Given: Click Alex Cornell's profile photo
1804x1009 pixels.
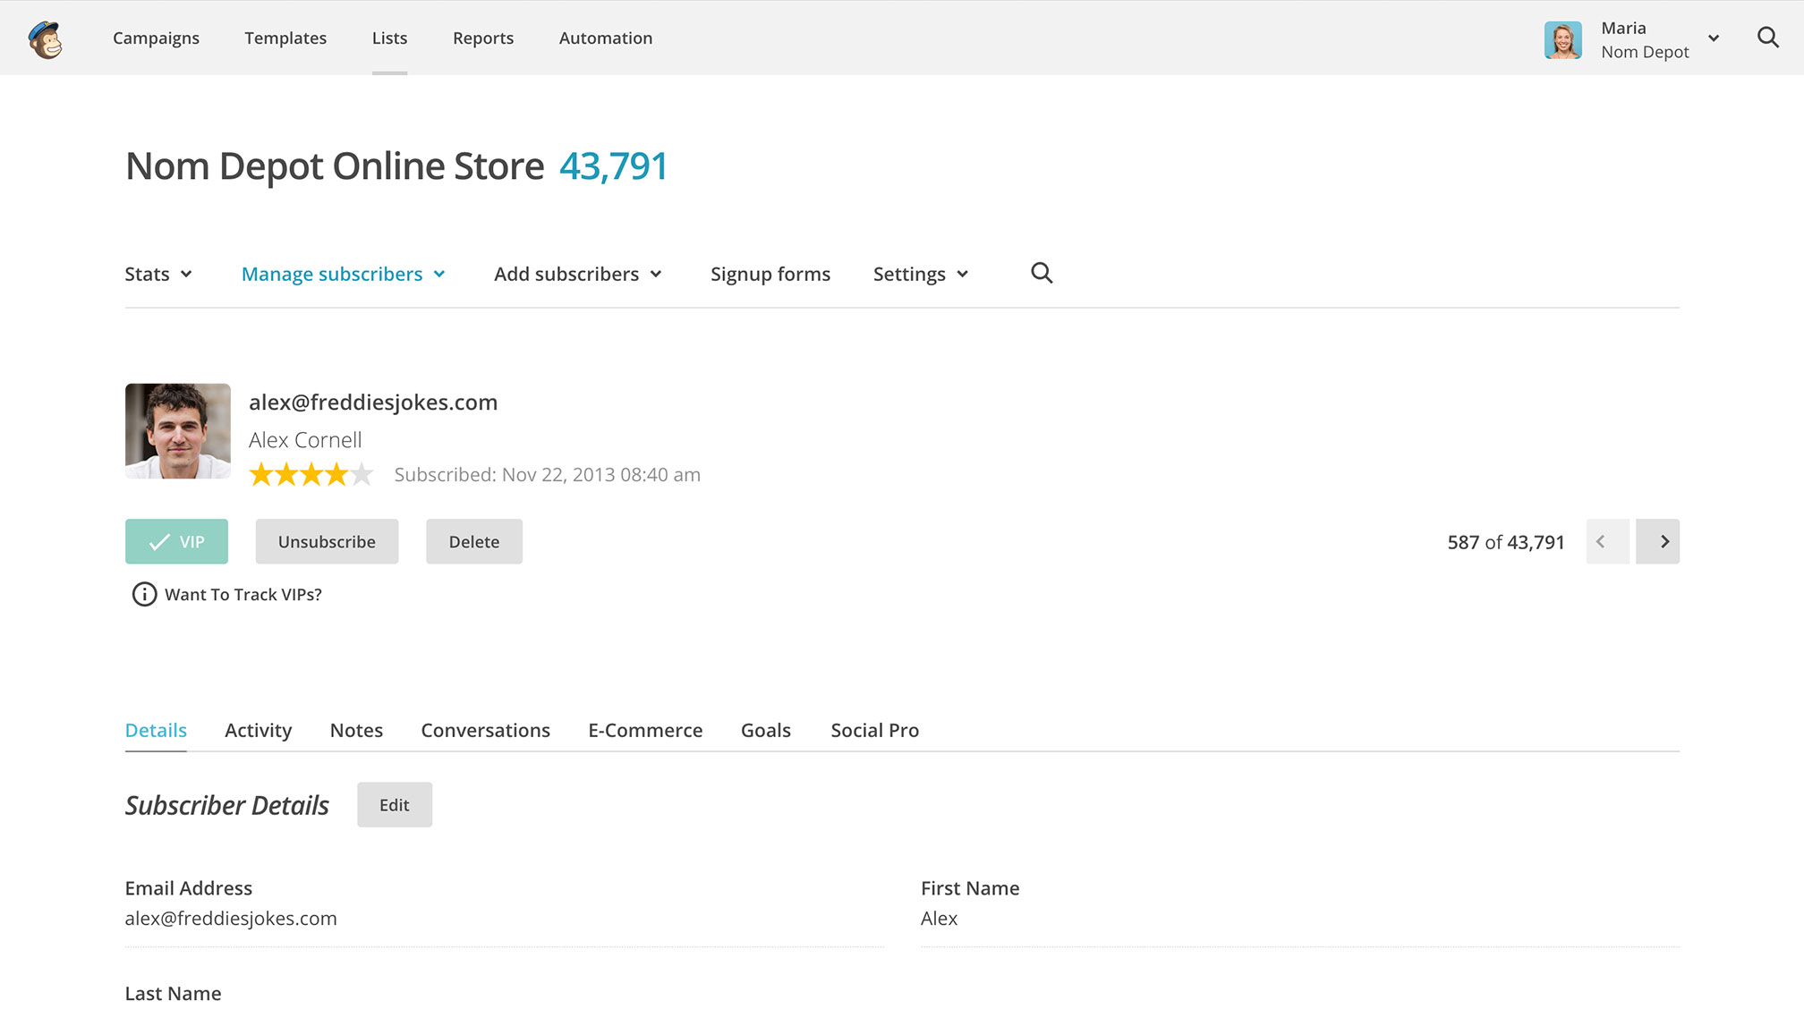Looking at the screenshot, I should (177, 431).
